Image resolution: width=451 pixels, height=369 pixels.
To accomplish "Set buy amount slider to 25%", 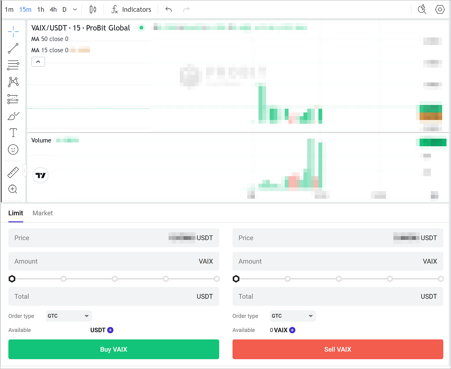I will pyautogui.click(x=63, y=278).
